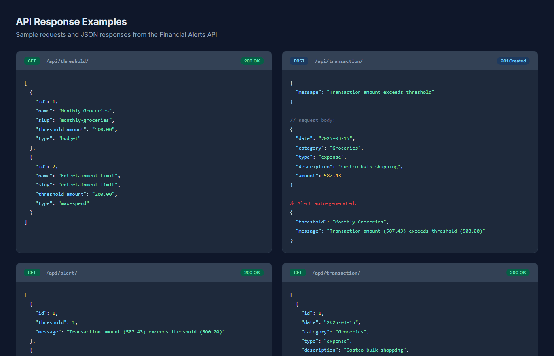Click the "monthly-groceries" slug value
Image resolution: width=554 pixels, height=356 pixels.
85,120
